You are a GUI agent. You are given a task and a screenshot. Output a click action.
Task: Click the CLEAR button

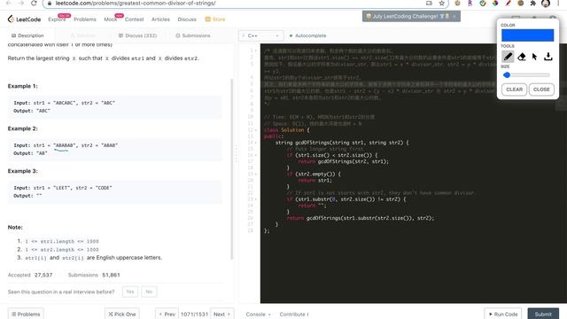coord(514,89)
